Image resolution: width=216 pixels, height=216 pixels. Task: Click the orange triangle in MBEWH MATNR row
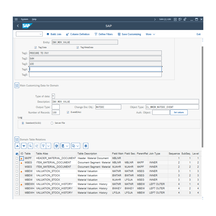pyautogui.click(x=21, y=184)
